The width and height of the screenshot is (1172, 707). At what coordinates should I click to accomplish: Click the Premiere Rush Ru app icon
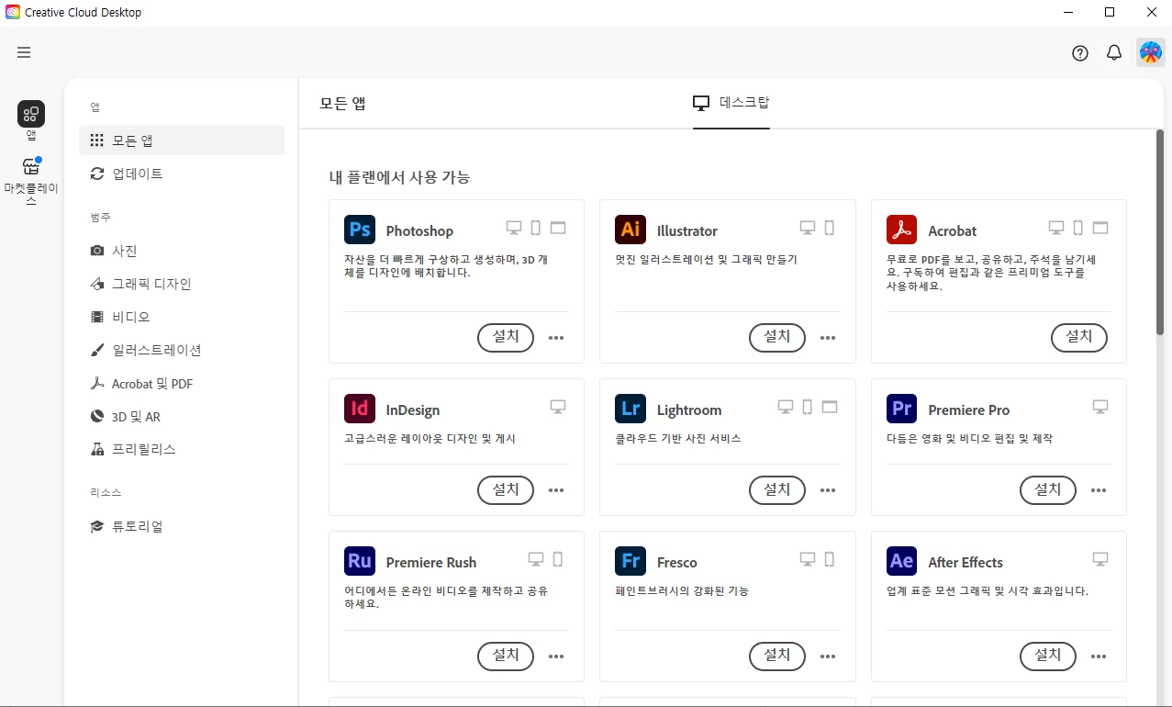pyautogui.click(x=360, y=561)
